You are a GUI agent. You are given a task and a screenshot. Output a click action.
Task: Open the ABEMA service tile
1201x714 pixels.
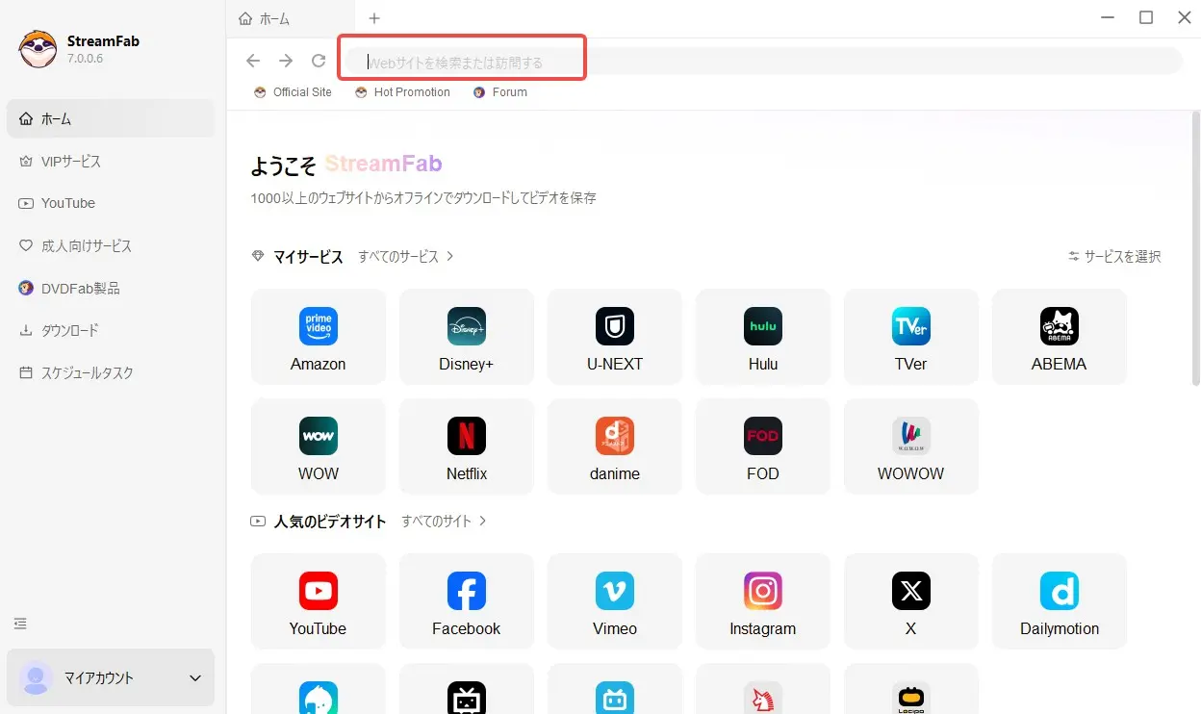(1059, 337)
